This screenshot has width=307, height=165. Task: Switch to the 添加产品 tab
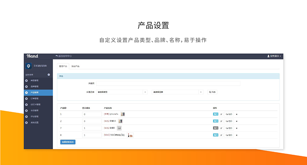click(75, 66)
